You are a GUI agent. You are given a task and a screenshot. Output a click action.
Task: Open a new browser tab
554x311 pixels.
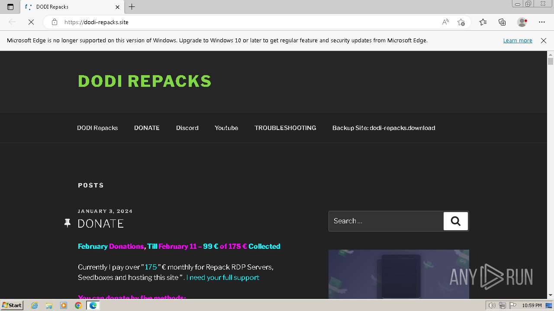point(132,7)
